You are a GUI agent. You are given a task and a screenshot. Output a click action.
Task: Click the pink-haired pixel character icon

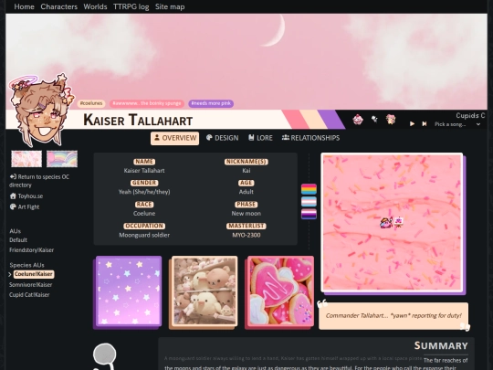391,120
